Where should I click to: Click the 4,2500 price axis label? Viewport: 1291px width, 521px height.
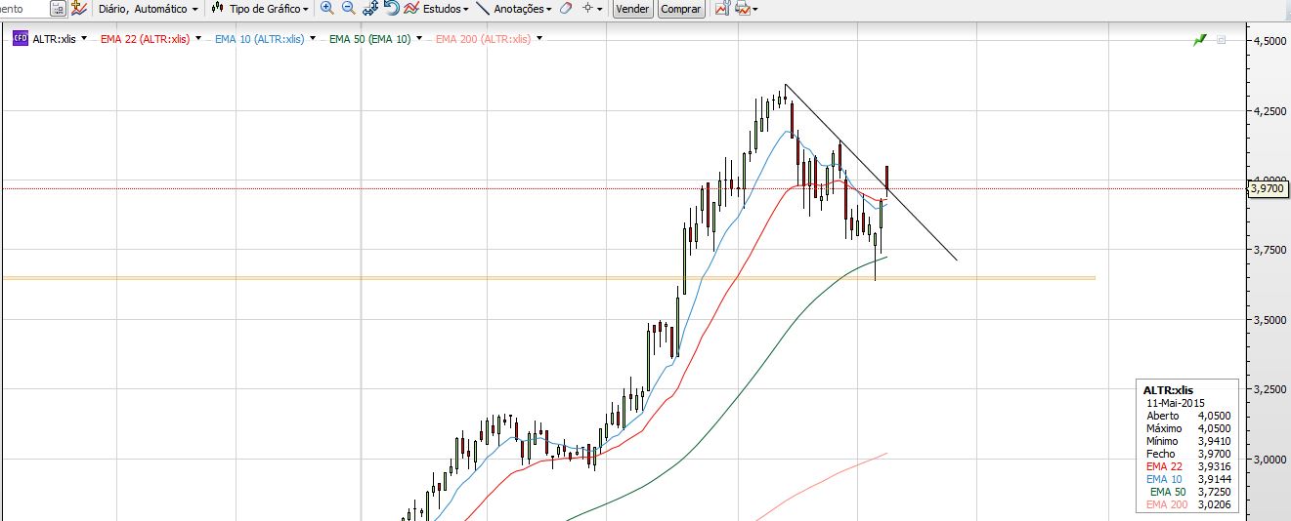pos(1269,111)
